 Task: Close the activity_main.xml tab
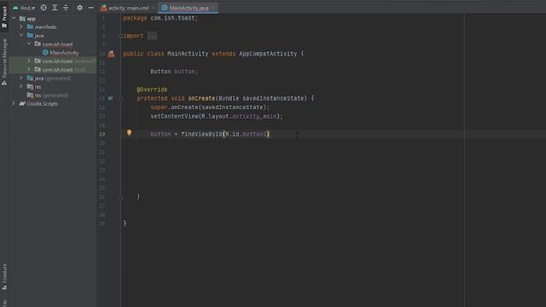pos(153,8)
